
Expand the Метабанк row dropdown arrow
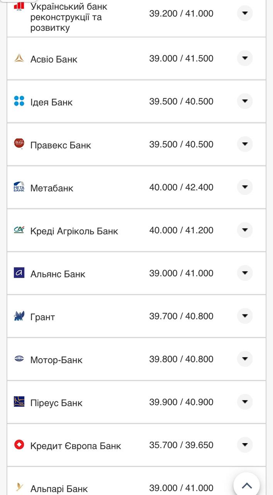(x=244, y=187)
